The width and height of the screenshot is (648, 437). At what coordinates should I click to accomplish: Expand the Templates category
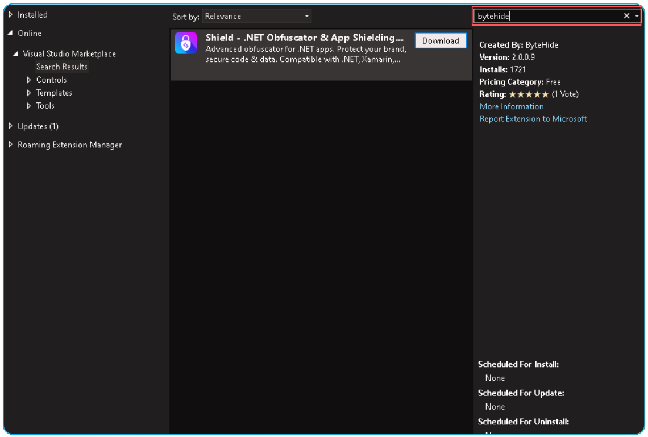click(29, 93)
